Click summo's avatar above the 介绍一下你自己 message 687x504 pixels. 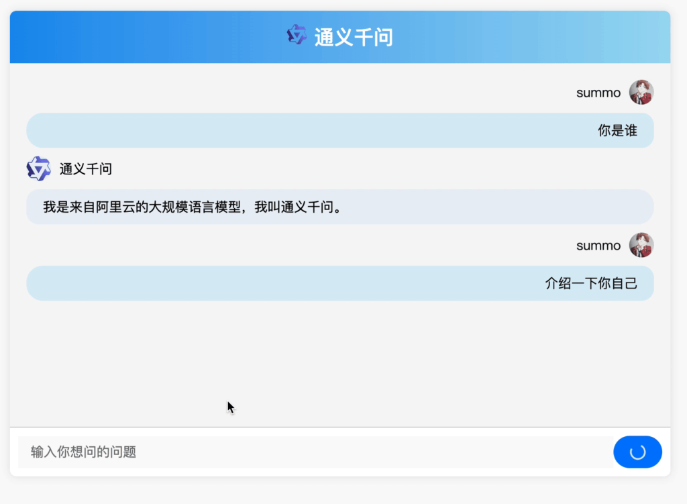[x=641, y=245]
